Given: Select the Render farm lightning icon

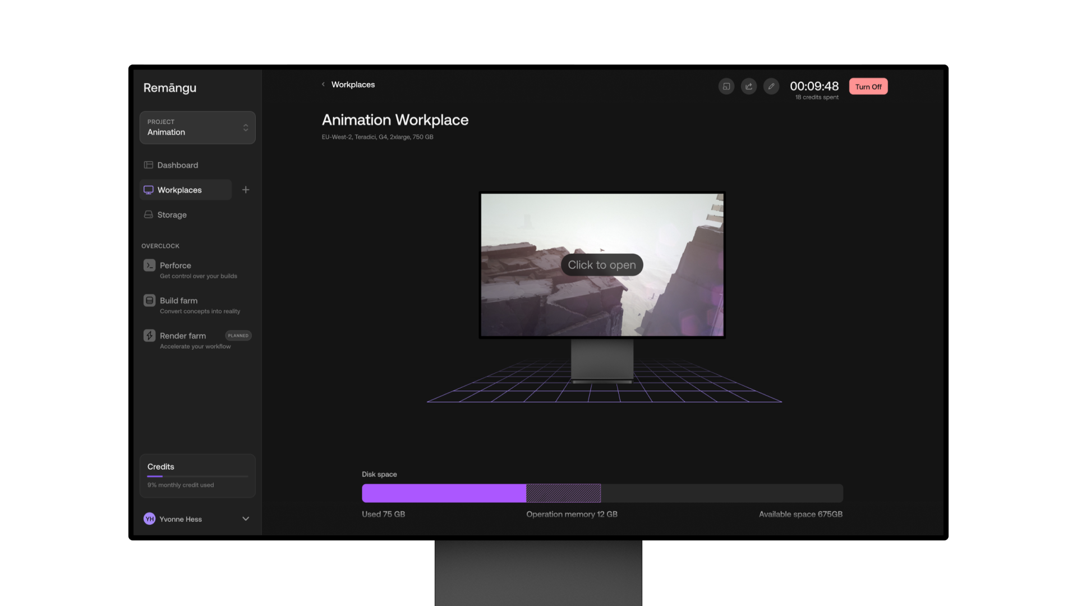Looking at the screenshot, I should 149,336.
